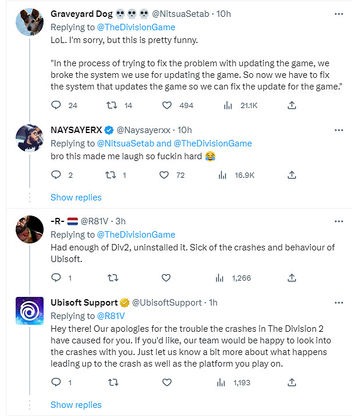Screen dimensions: 352x416
Task: Share the Ubisoft Support tweet
Action: tap(292, 382)
